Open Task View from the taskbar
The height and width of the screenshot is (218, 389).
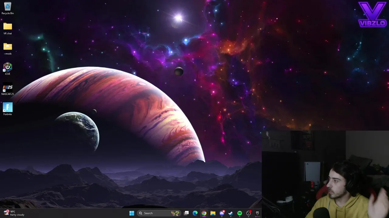186,213
